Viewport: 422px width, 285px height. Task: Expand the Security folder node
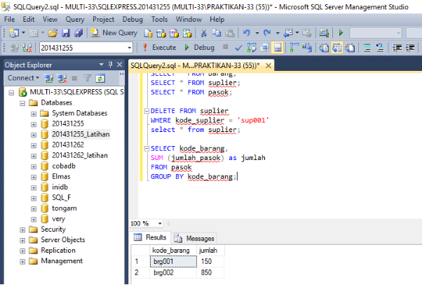tap(22, 230)
